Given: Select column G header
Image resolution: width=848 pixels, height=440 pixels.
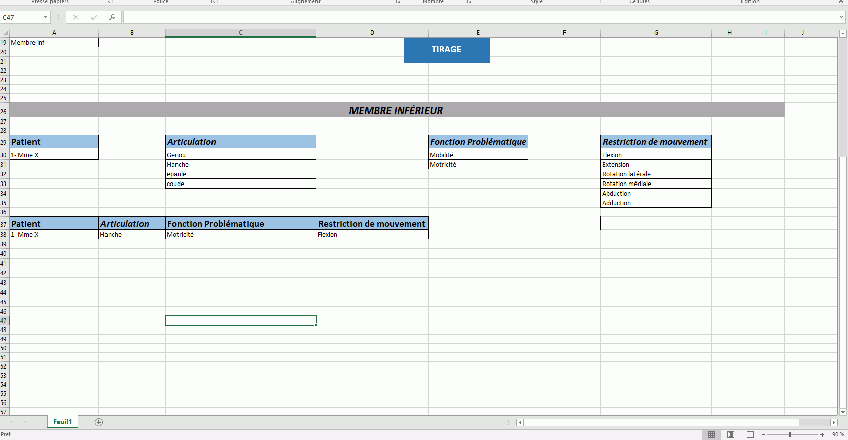Looking at the screenshot, I should click(x=656, y=33).
